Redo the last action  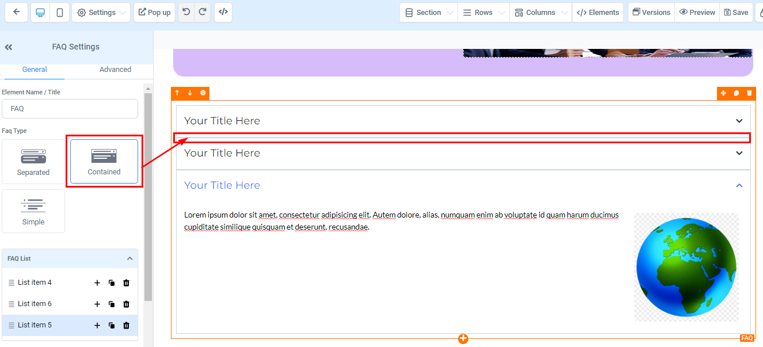tap(202, 12)
